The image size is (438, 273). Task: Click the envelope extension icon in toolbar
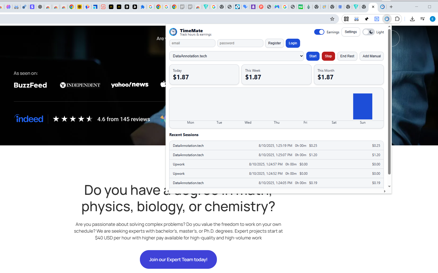(356, 19)
